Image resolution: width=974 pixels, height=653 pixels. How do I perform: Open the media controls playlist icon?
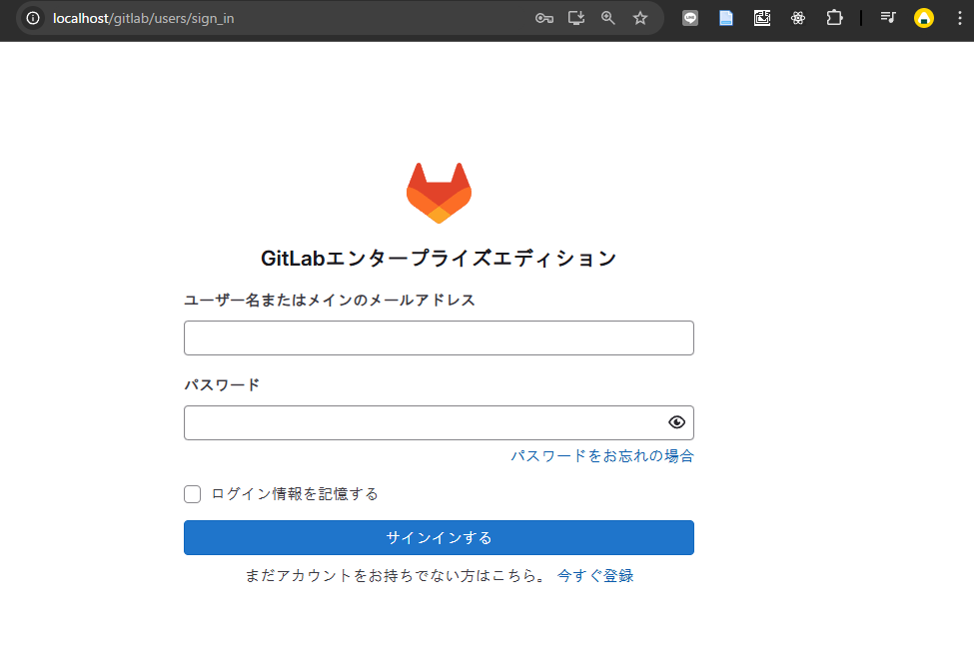coord(888,18)
